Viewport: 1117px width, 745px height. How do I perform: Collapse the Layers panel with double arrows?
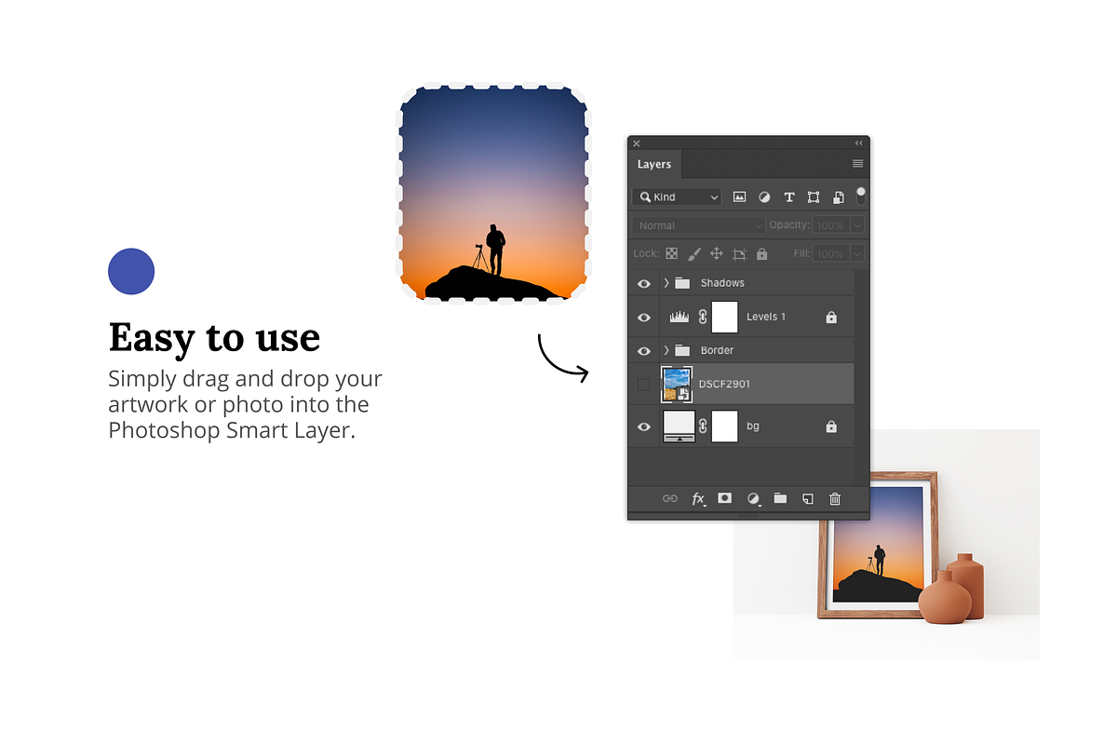coord(859,142)
